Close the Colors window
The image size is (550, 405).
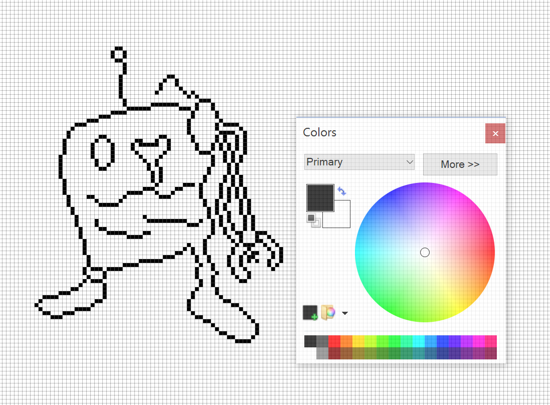(x=495, y=133)
